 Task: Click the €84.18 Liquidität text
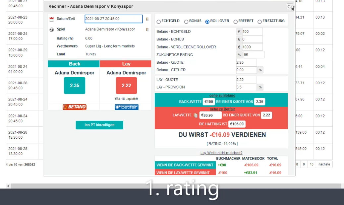coord(126,99)
